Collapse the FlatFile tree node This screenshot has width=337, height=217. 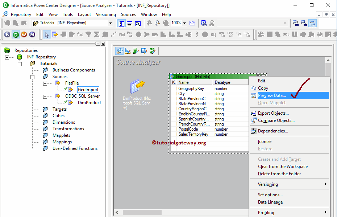(45, 83)
